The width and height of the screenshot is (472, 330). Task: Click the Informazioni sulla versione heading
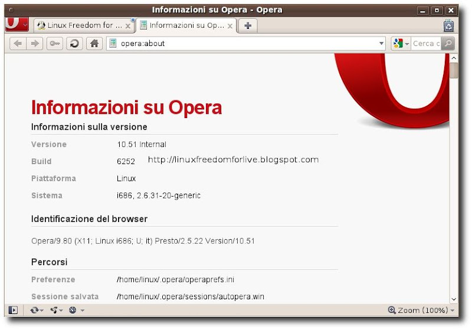tap(89, 127)
